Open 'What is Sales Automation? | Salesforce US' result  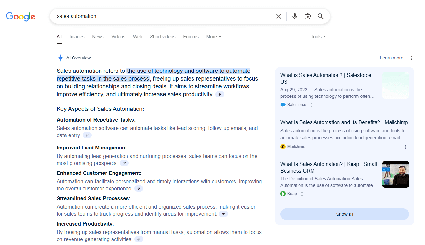tap(325, 78)
